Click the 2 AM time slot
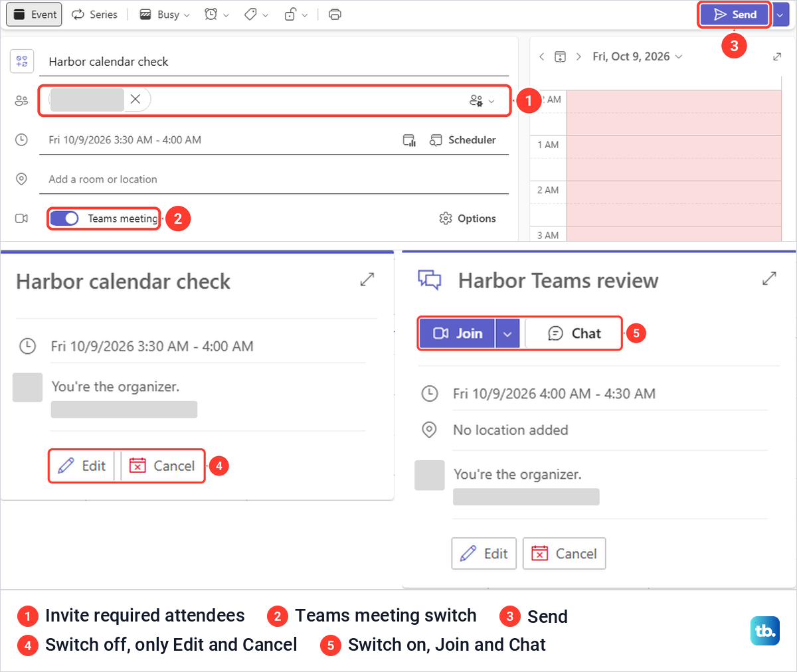797x672 pixels. tap(673, 203)
